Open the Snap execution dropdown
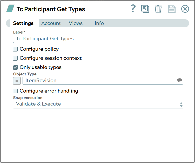The height and width of the screenshot is (163, 195). [98, 104]
